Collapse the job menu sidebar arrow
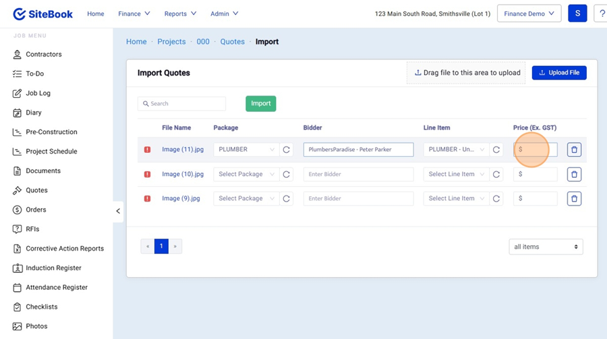607x339 pixels. [x=118, y=211]
